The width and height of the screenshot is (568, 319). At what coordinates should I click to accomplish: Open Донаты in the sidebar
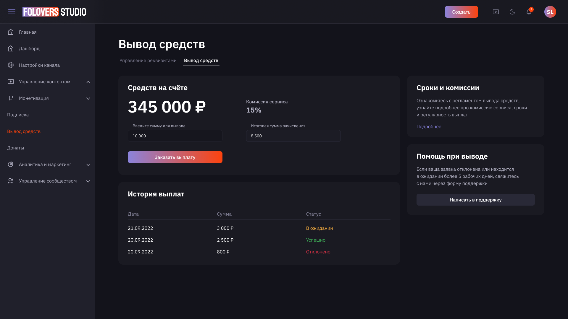[15, 148]
